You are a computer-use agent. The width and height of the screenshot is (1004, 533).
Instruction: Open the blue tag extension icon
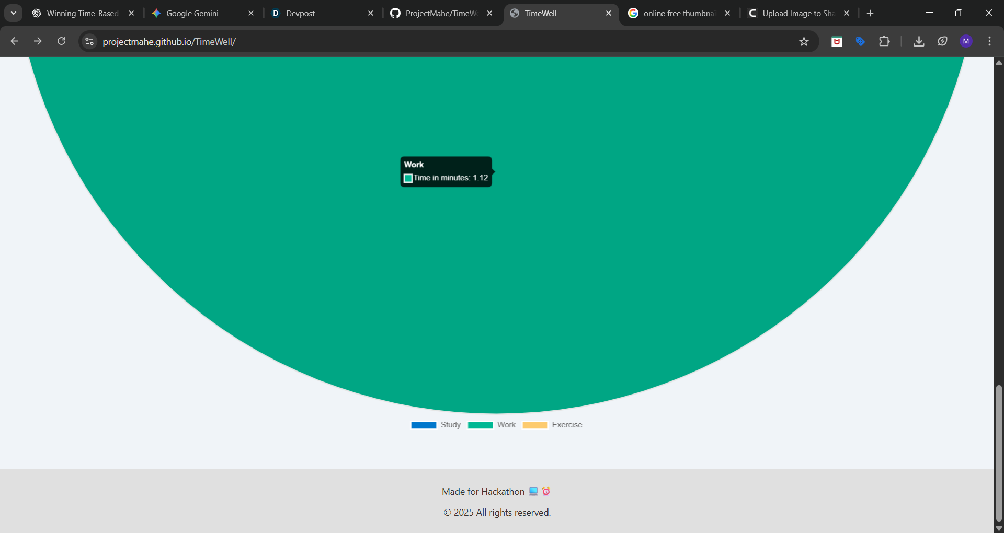pyautogui.click(x=860, y=41)
